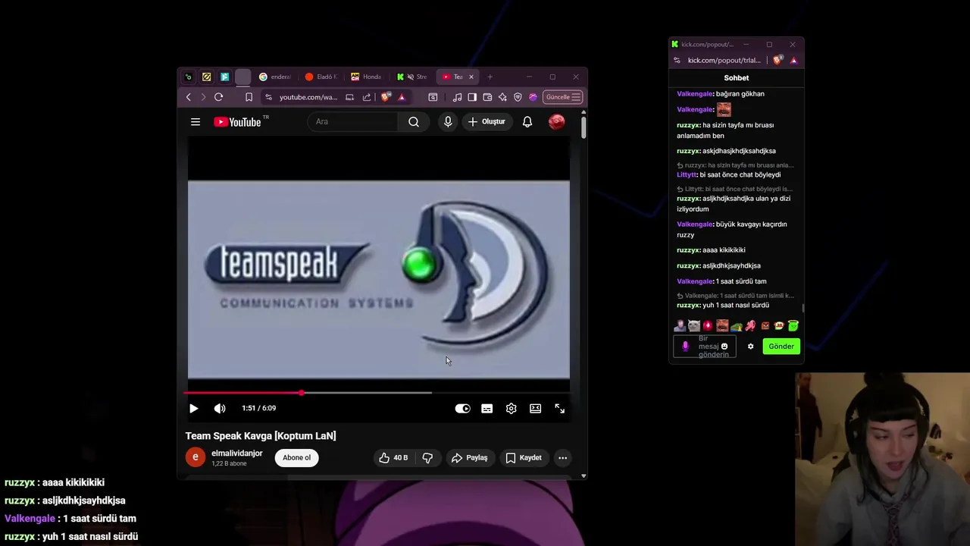970x546 pixels.
Task: Open Brave Wallet toolbar icon
Action: tap(487, 97)
